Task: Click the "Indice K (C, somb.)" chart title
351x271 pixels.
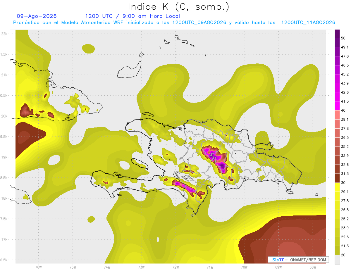Action: click(179, 7)
